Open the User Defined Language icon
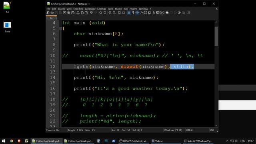 141,13
